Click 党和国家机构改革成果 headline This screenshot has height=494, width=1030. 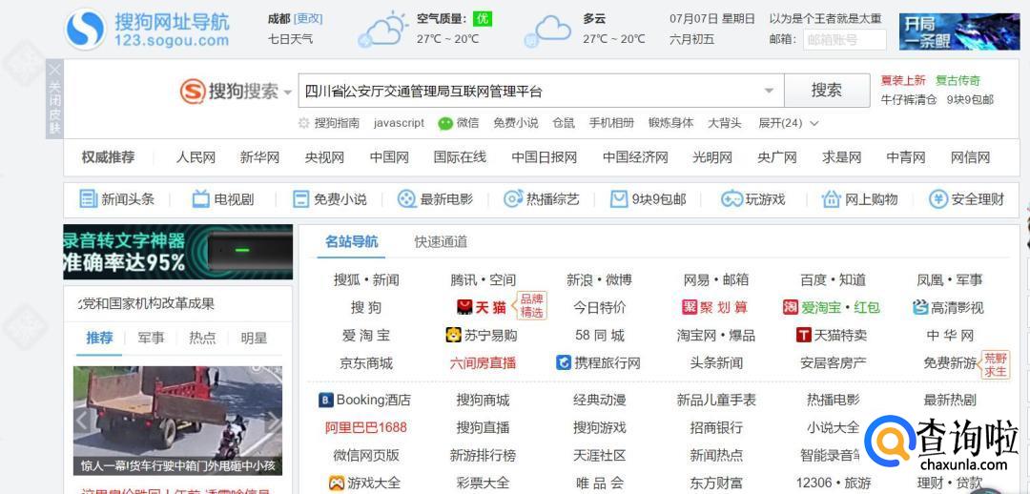tap(147, 303)
